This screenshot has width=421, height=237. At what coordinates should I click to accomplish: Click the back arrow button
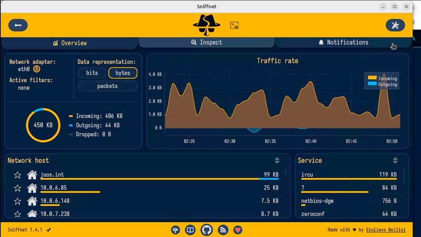18,25
